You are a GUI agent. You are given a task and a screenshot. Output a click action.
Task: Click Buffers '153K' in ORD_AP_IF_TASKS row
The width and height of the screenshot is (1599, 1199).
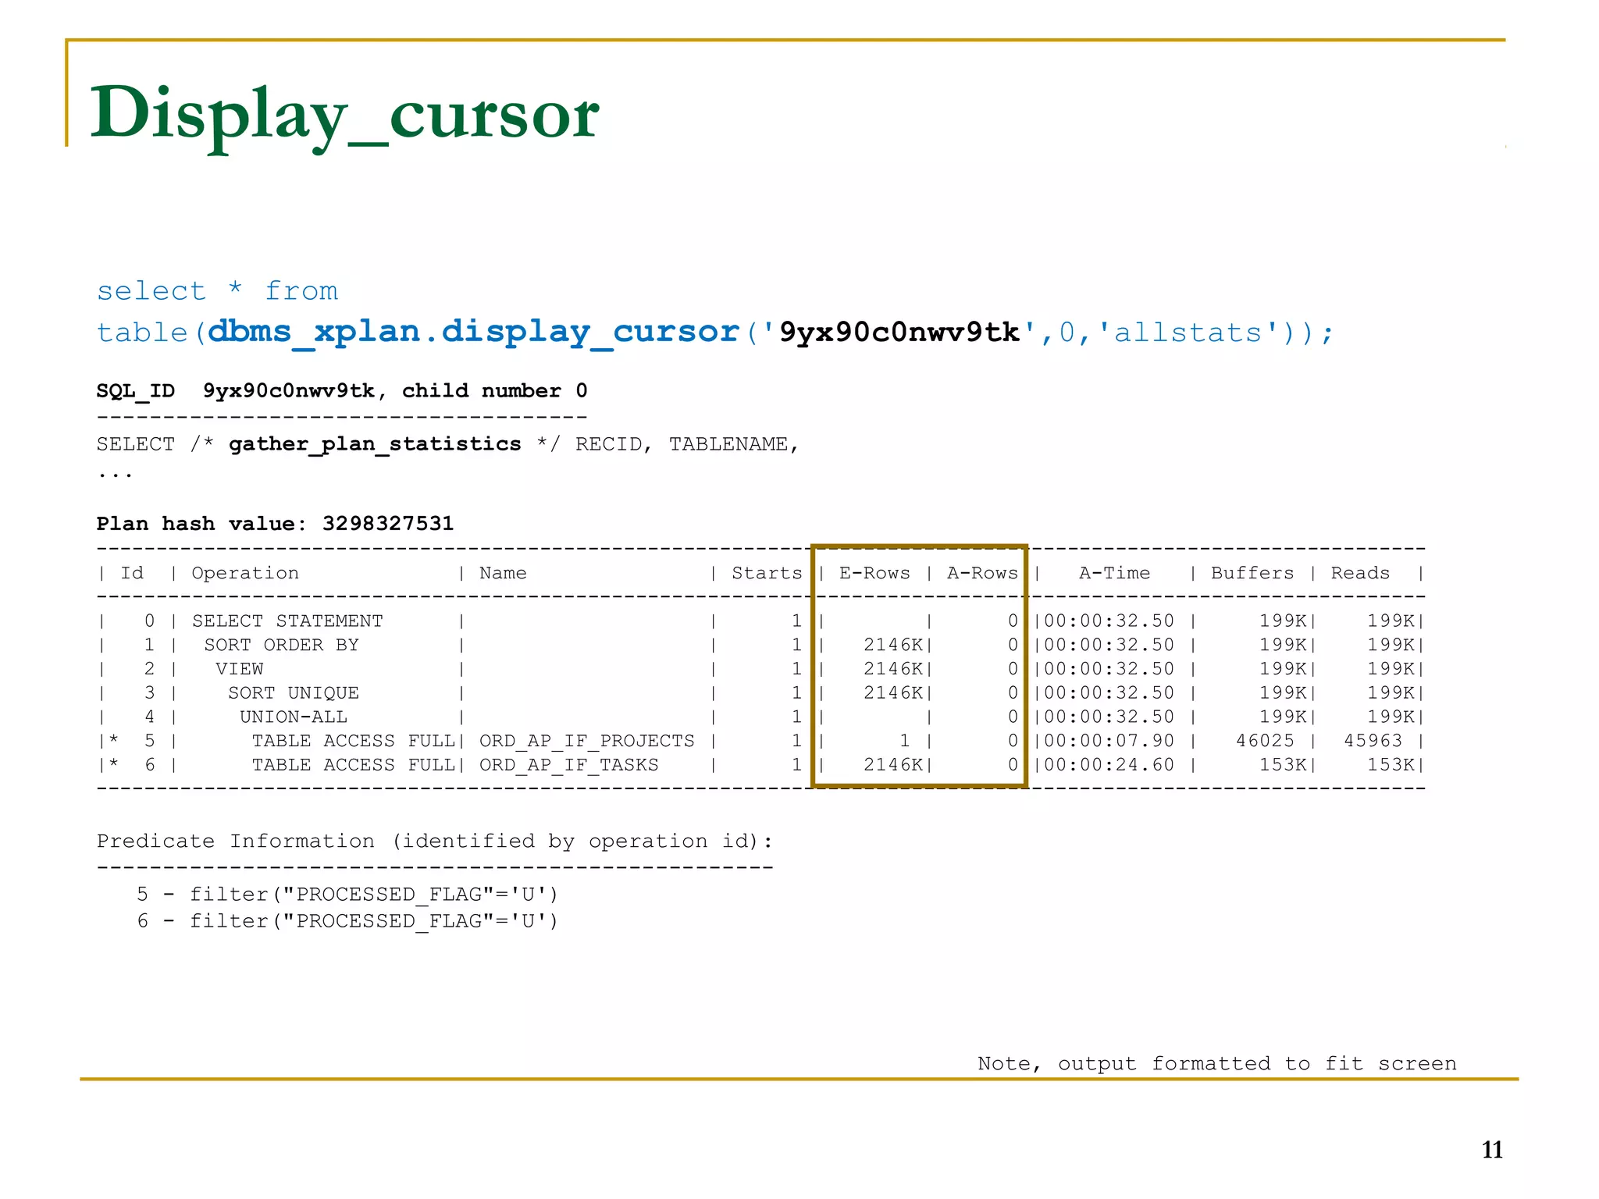pyautogui.click(x=1283, y=766)
